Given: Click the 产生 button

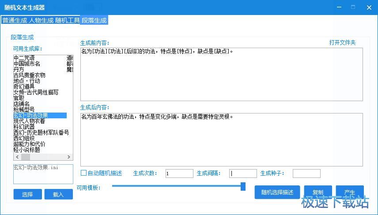Looking at the screenshot, I should point(350,192).
